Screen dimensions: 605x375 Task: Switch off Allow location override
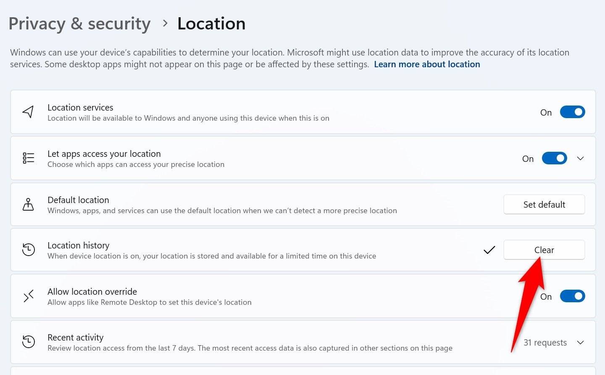pos(572,296)
